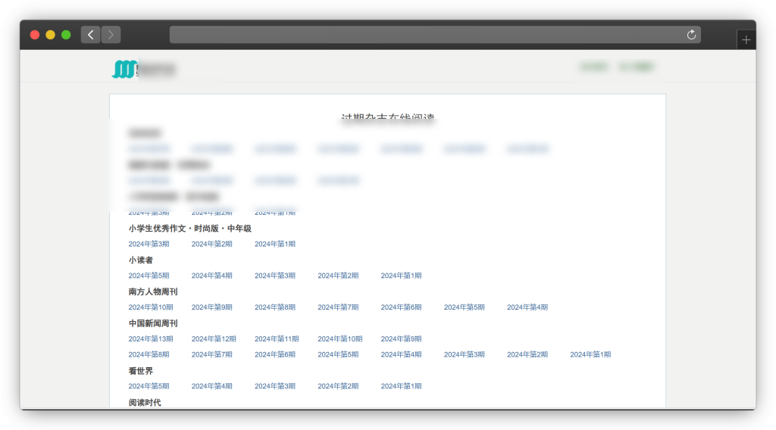776x430 pixels.
Task: Open 中国新闻周刊 2024年第9期
Action: 401,339
